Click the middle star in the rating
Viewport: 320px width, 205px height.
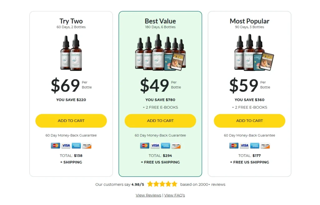tap(162, 184)
